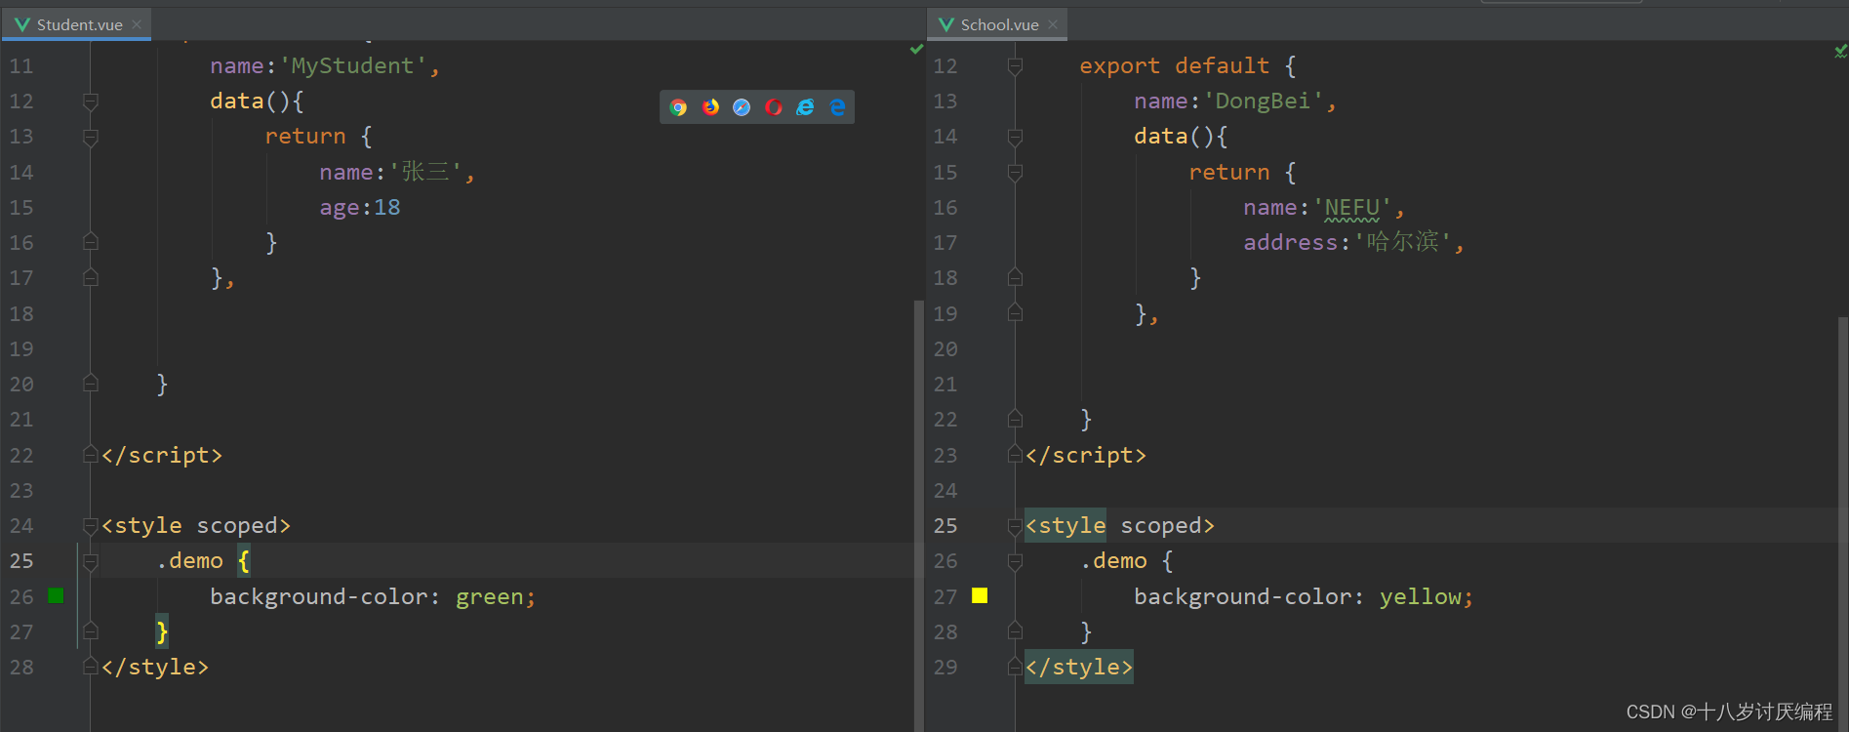Close the Student.vue tab

coord(137,24)
